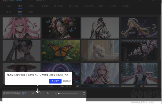Screen dimensions: 162x104
Task: Click the 跳过教程 skip tutorial link
Action: click(67, 81)
